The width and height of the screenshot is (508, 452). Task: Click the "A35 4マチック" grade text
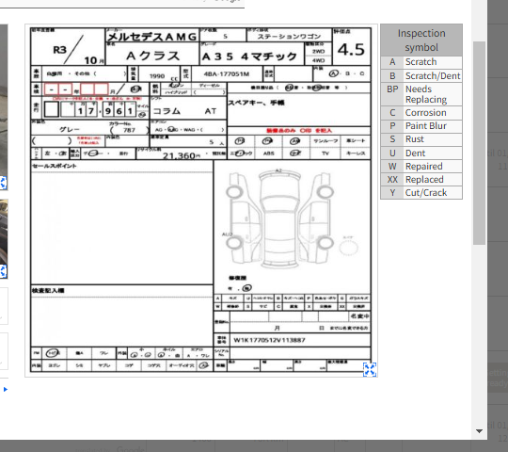[249, 56]
